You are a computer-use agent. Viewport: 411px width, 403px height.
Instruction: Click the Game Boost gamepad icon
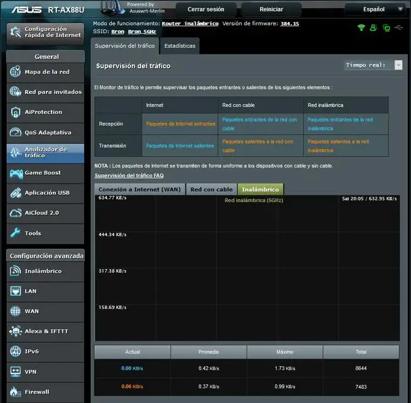[16, 174]
